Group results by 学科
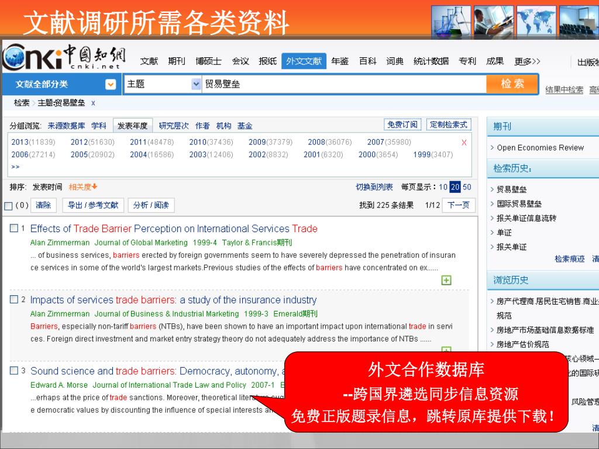599x449 pixels. 98,126
